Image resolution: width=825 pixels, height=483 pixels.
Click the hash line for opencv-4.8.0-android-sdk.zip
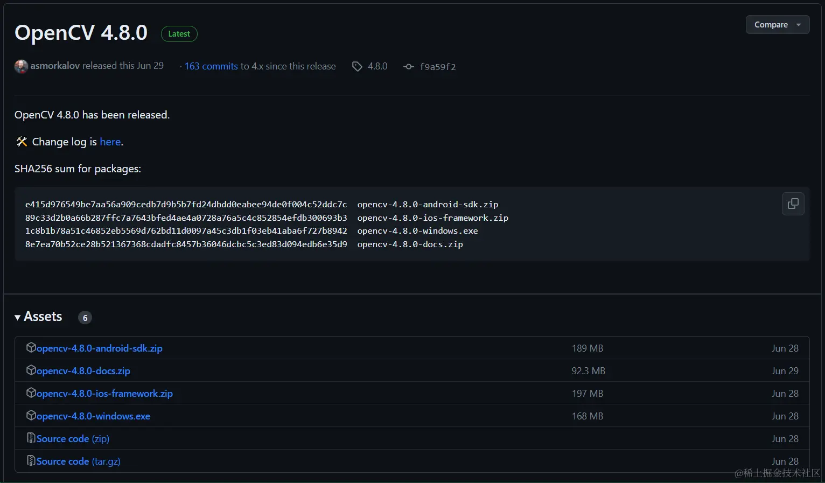click(262, 205)
